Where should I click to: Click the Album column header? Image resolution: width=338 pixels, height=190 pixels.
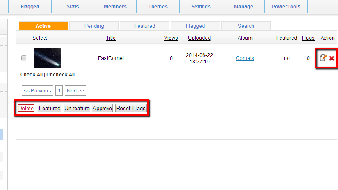click(x=245, y=38)
